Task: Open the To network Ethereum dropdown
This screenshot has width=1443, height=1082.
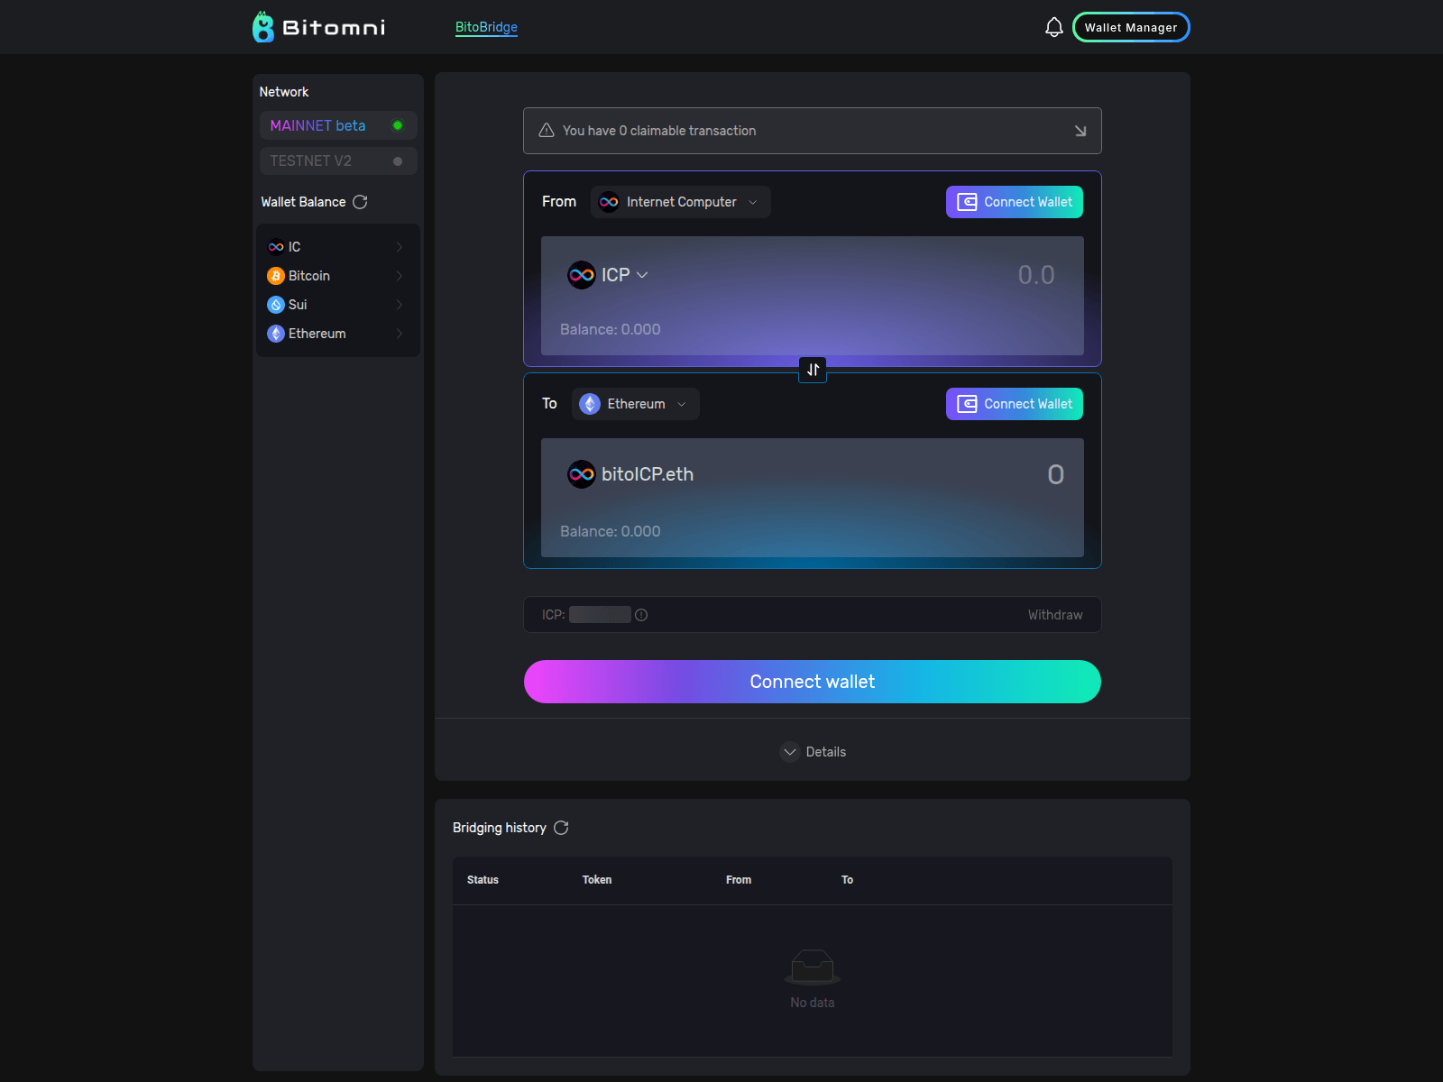Action: pos(636,404)
